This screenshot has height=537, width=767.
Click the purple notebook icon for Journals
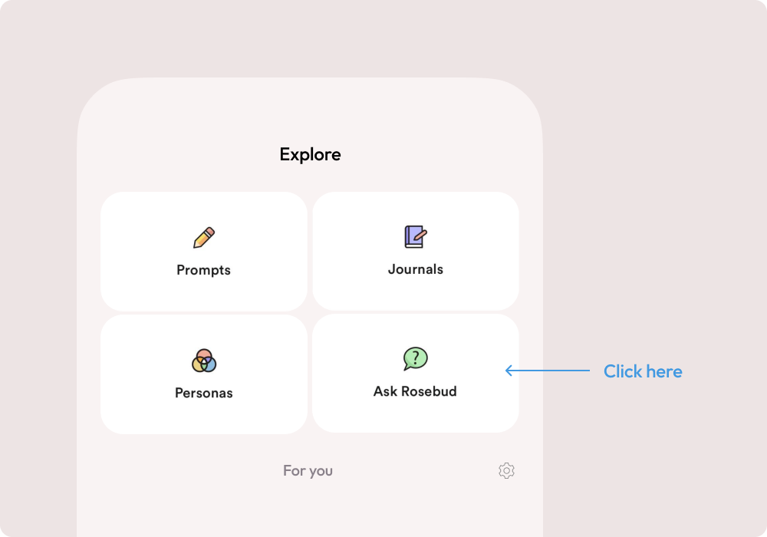tap(415, 236)
